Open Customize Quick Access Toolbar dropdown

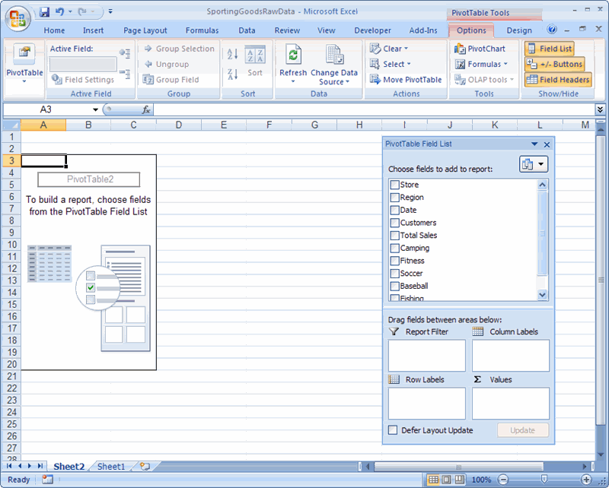[x=110, y=11]
